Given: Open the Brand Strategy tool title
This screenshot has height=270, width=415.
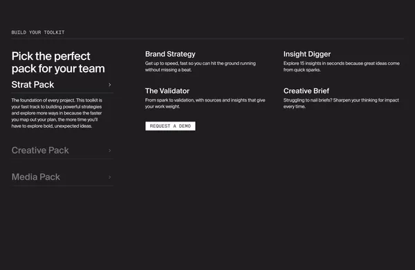Looking at the screenshot, I should [170, 54].
